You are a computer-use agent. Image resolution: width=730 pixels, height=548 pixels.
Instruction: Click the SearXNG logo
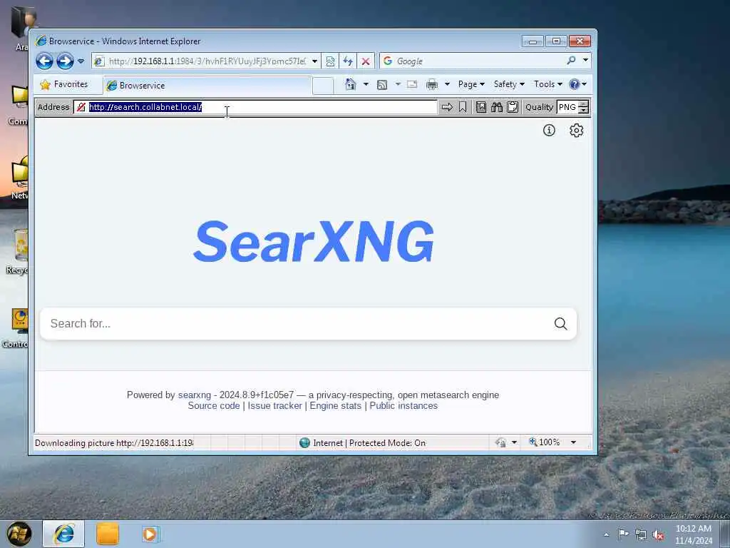pyautogui.click(x=314, y=241)
